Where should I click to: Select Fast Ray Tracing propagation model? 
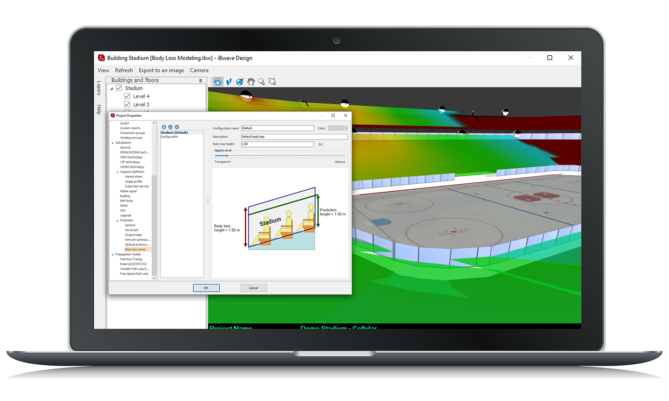coord(131,259)
